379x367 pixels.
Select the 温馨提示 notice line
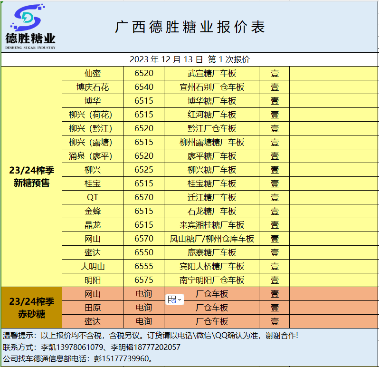click(x=151, y=335)
